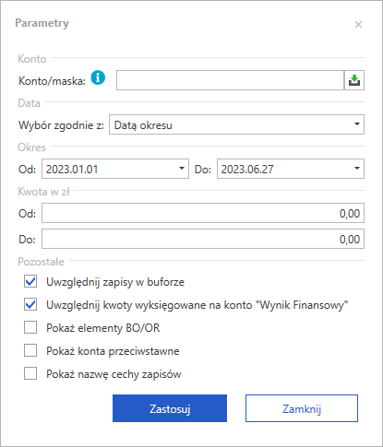Click the Datą okresu selected value
383x447 pixels.
(143, 125)
